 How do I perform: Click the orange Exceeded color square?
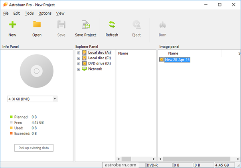tap(11, 133)
